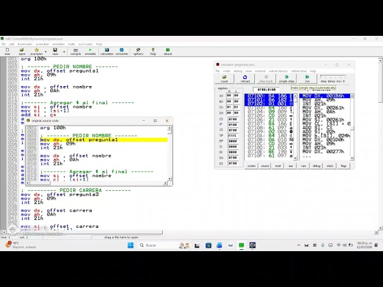Open help from the editor toolbar
Screen dimensions: 383x287
pos(153,51)
